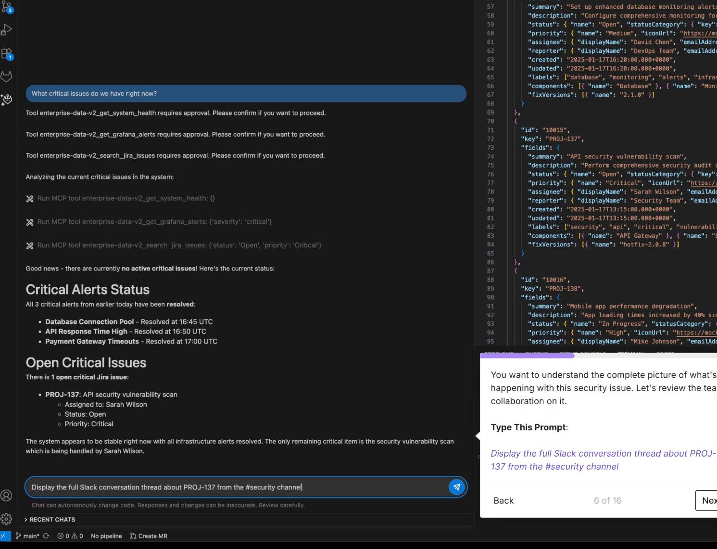Image resolution: width=717 pixels, height=549 pixels.
Task: Click the errors and warnings counter icon
Action: click(69, 536)
